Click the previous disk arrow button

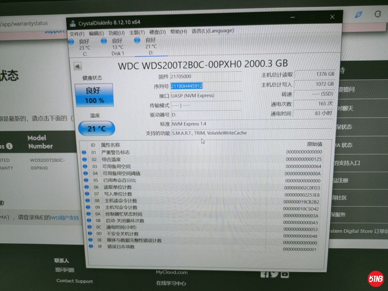[x=78, y=66]
